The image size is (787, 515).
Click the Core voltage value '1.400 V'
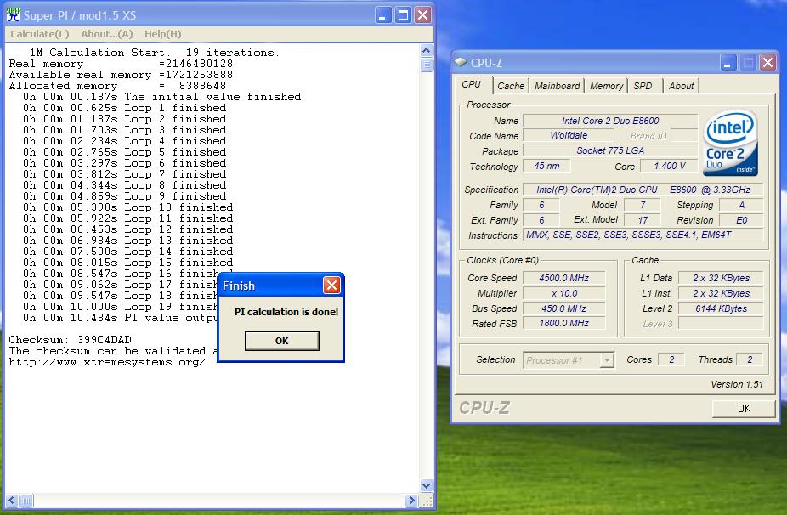[669, 167]
